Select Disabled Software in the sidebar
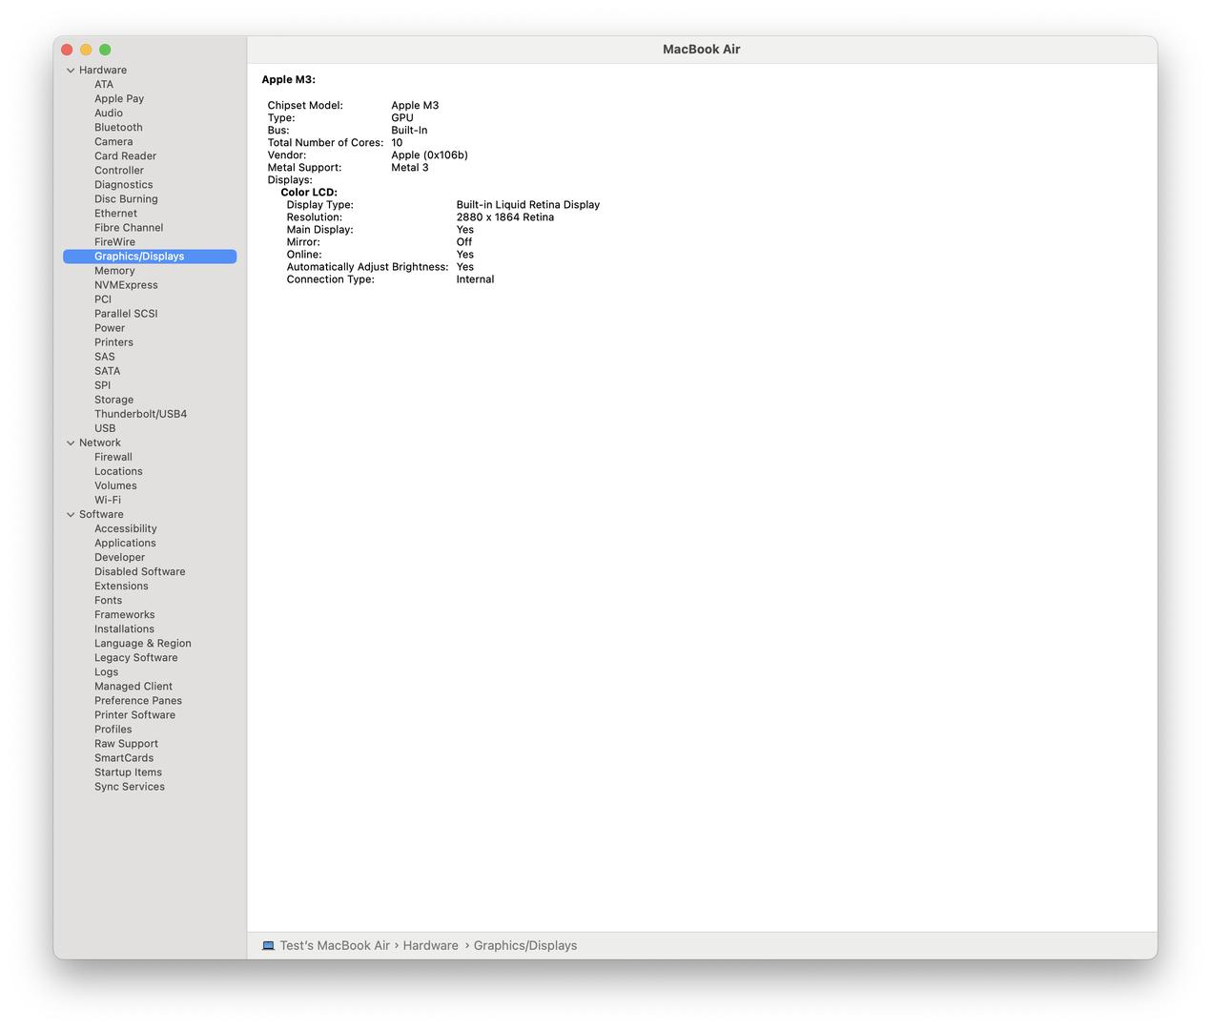Screen dimensions: 1211x1030 tap(139, 571)
